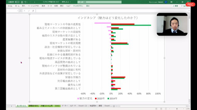This screenshot has width=197, height=110.
Task: Open the workbook file name dropdown
Action: tap(70, 2)
